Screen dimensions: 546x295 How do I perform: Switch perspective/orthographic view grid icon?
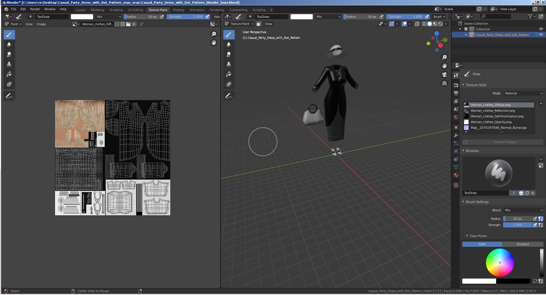click(444, 83)
